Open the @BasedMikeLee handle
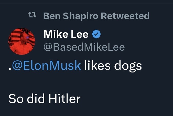Viewport: 173px width, 116px height. [84, 47]
